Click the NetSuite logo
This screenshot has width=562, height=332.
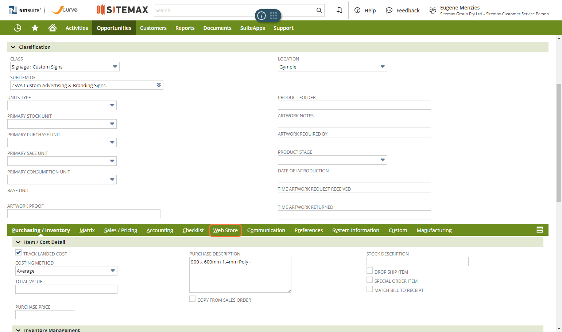point(25,10)
